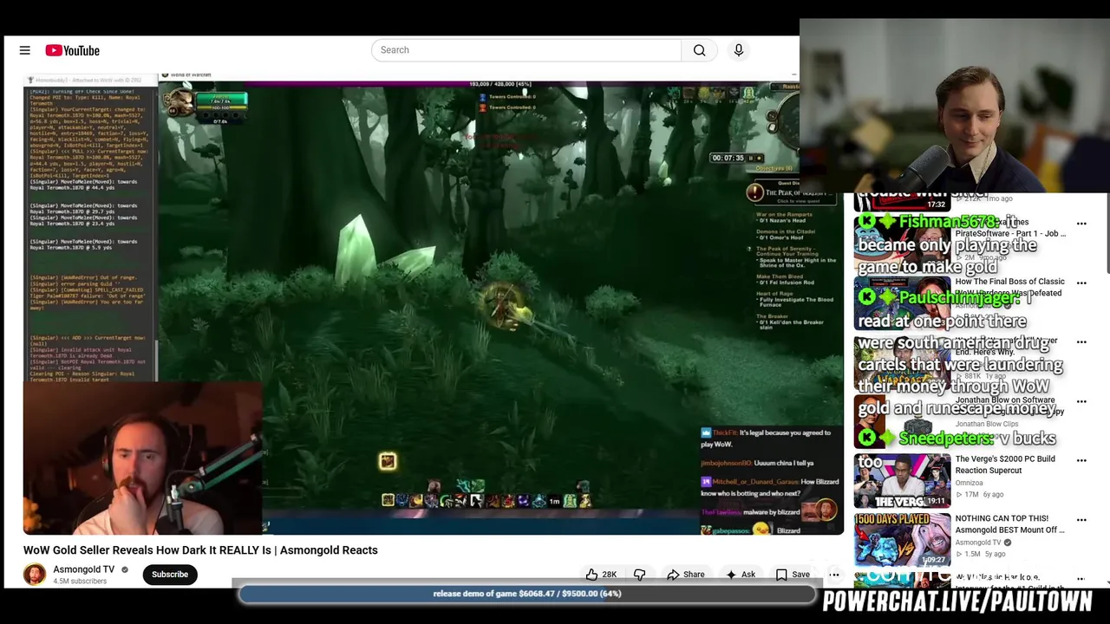
Task: Open the Asmongold TV channel avatar
Action: coord(35,575)
